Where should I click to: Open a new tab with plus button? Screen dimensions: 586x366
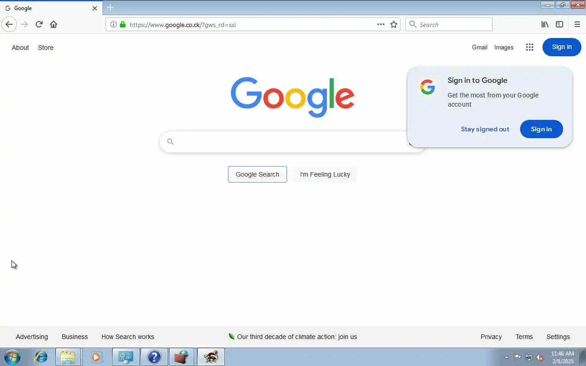tap(110, 8)
